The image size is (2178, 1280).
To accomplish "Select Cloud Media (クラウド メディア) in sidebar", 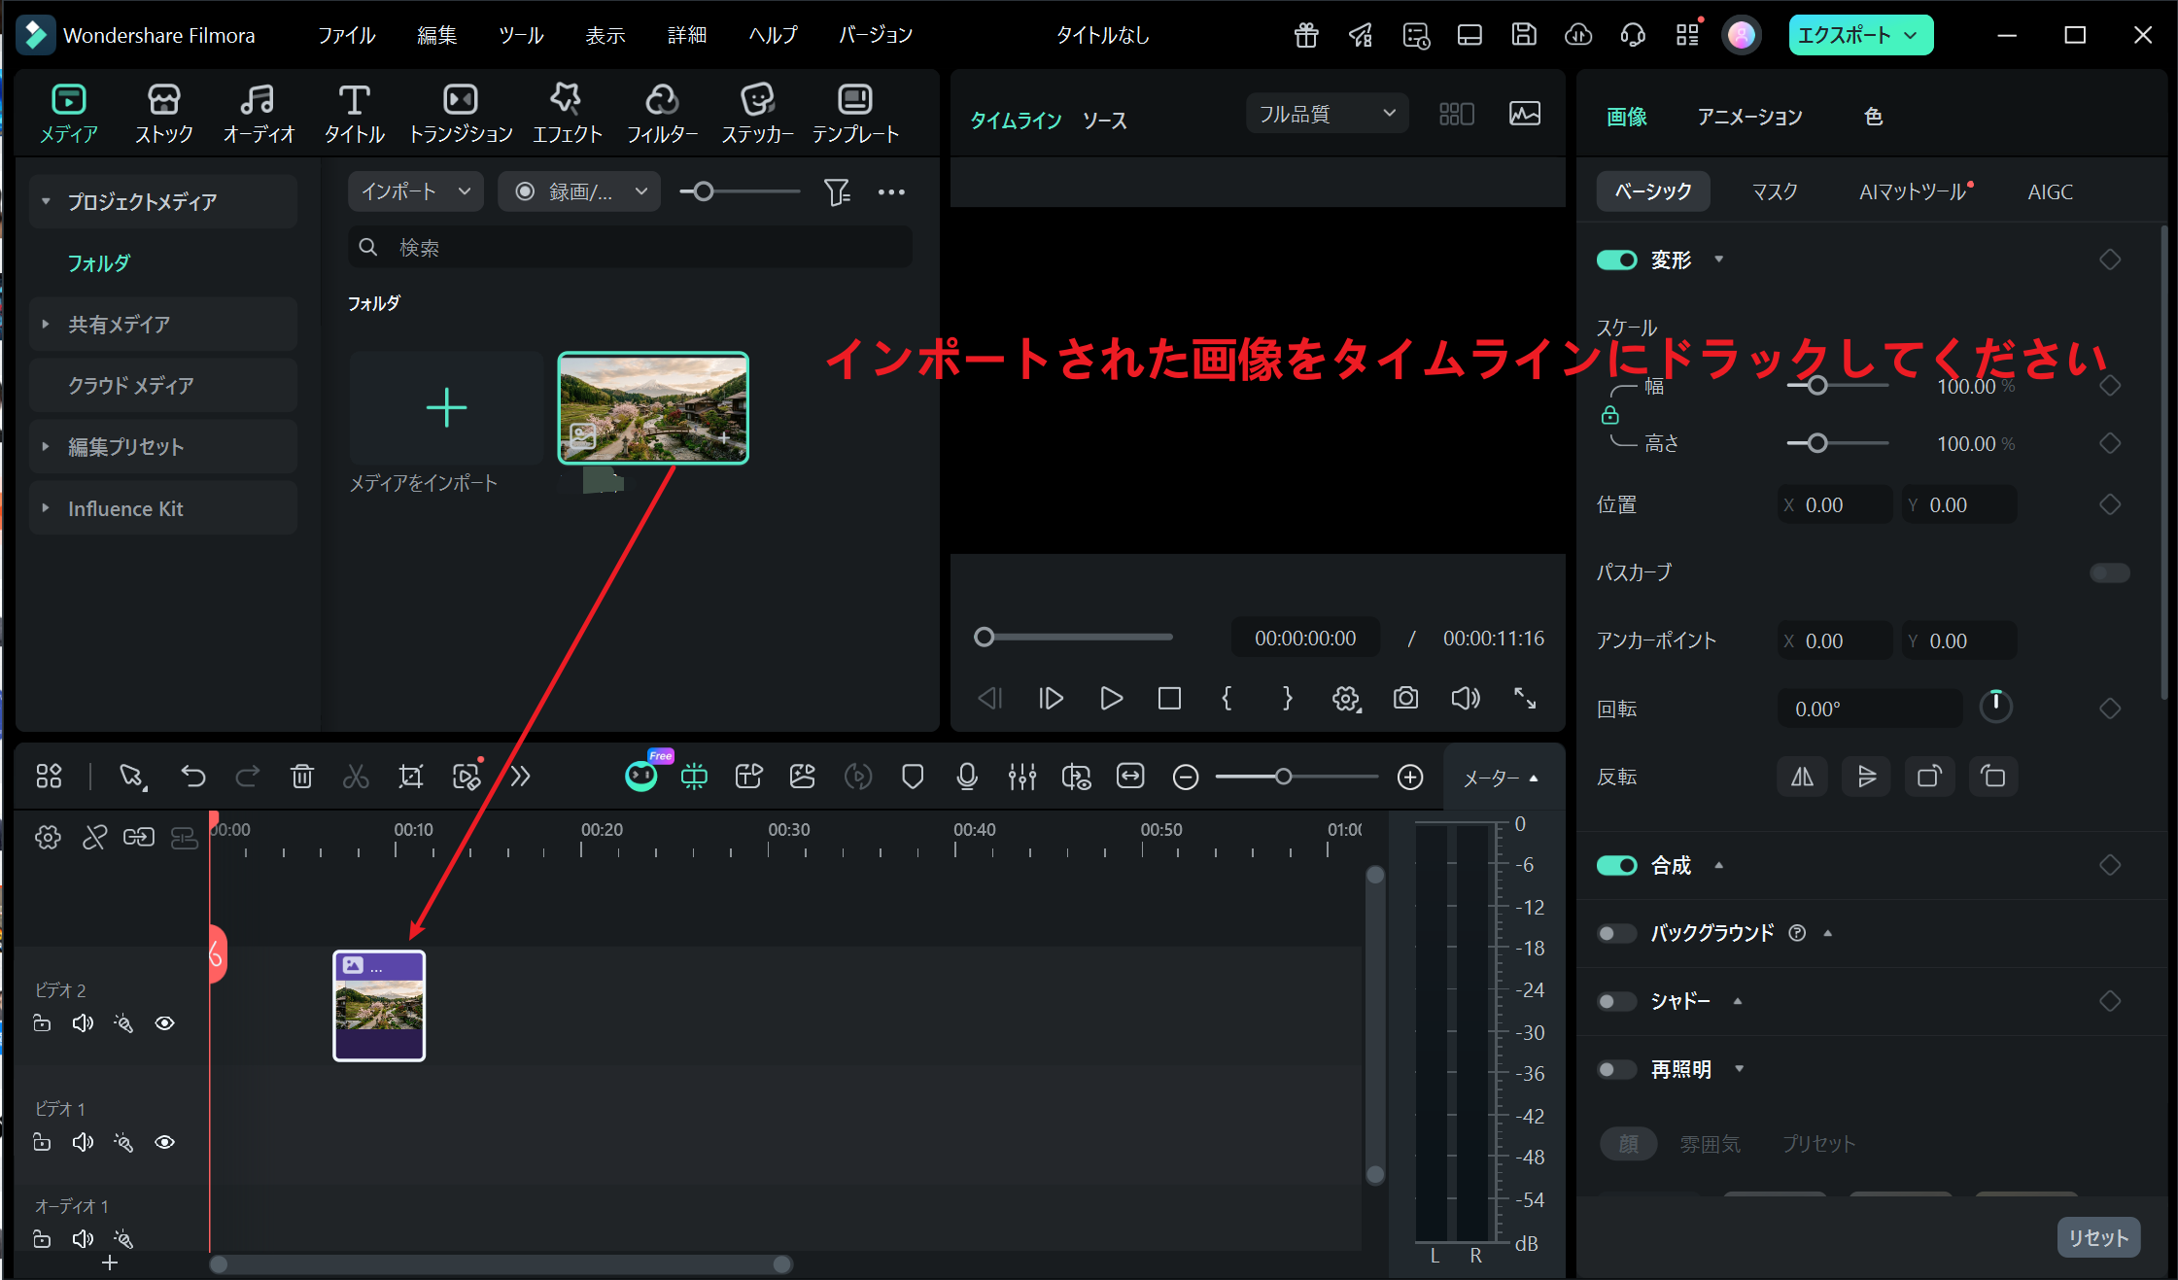I will coord(163,385).
